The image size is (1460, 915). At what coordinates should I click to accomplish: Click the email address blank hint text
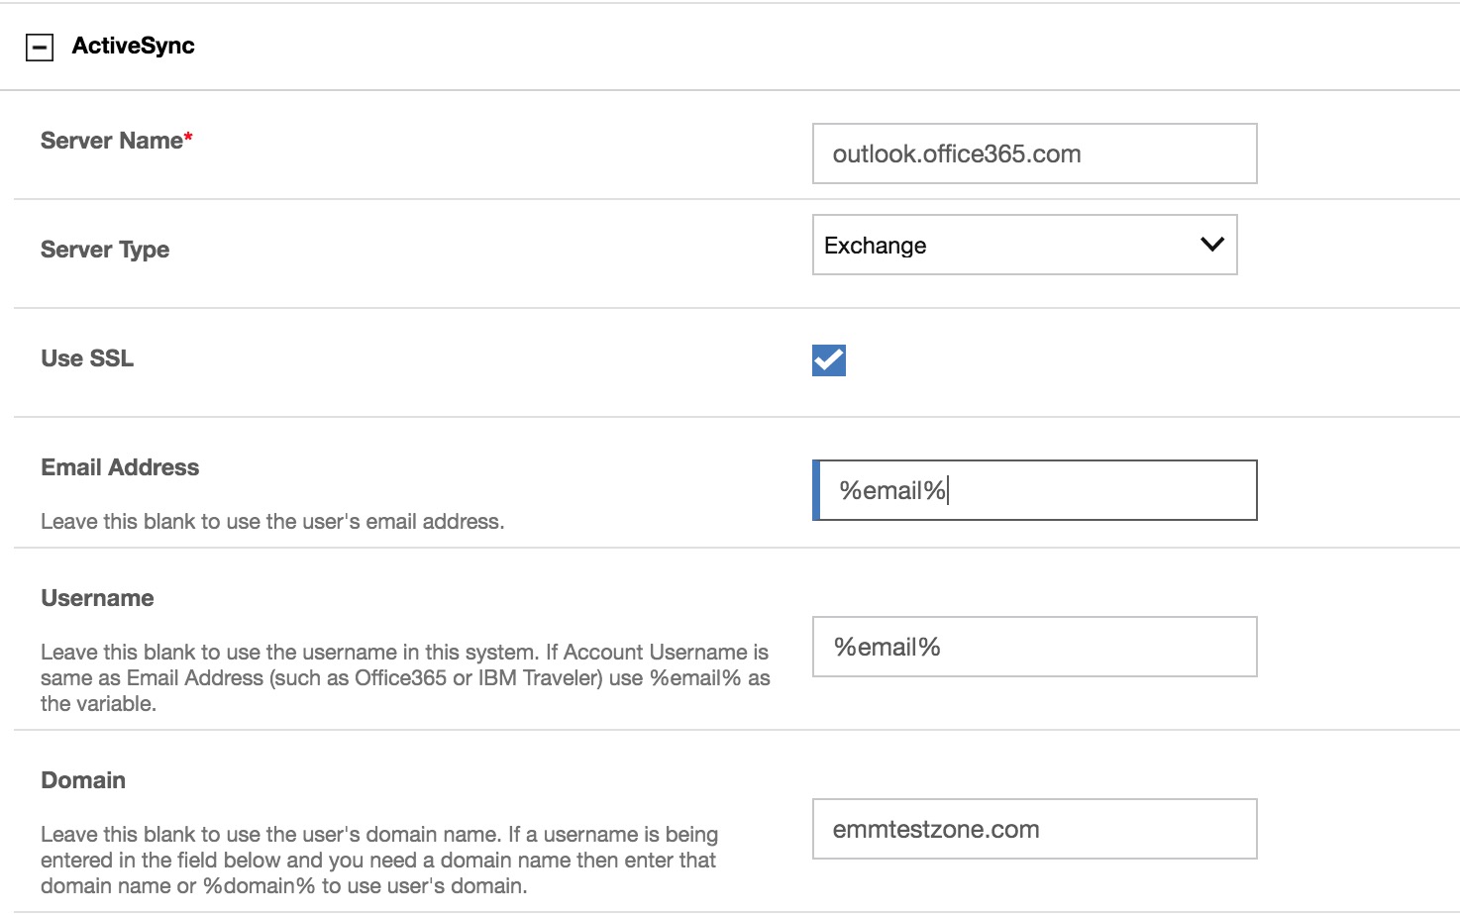click(272, 522)
